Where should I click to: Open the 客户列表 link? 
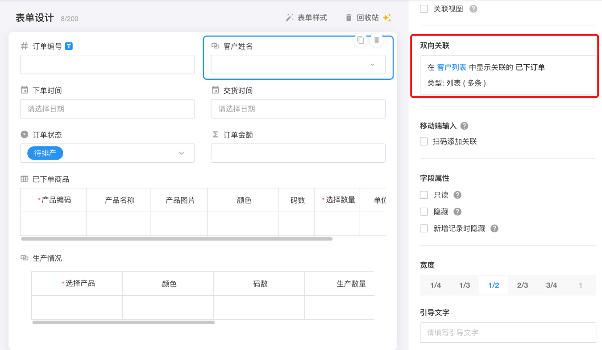[x=452, y=67]
